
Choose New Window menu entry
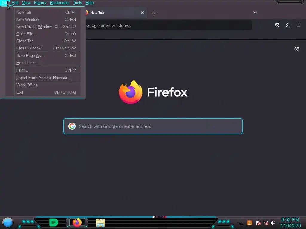[x=48, y=19]
